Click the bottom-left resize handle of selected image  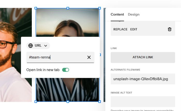(x=36, y=101)
